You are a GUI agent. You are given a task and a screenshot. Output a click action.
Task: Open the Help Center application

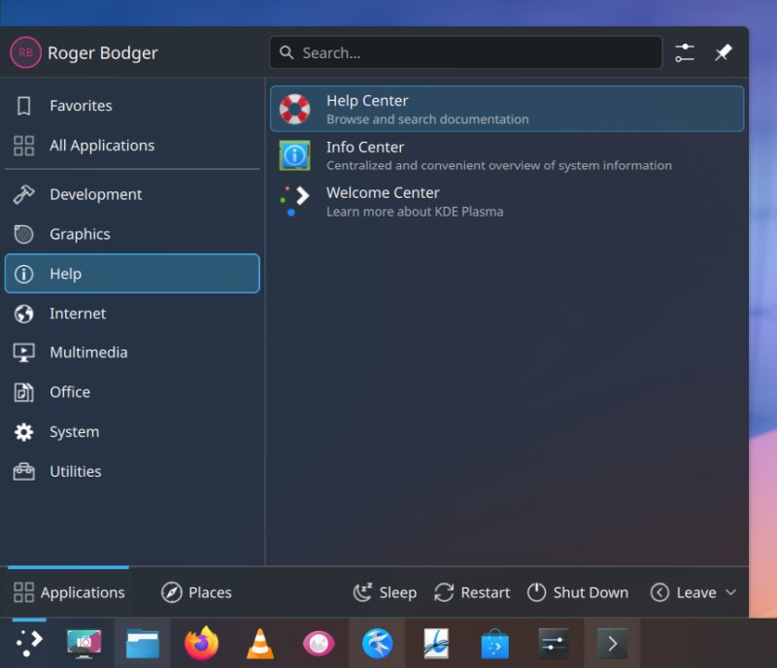pos(506,109)
